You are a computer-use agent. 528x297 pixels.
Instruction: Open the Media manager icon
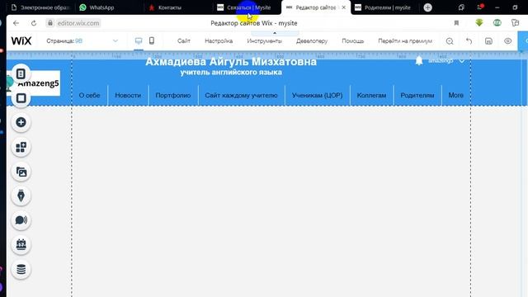pos(21,172)
